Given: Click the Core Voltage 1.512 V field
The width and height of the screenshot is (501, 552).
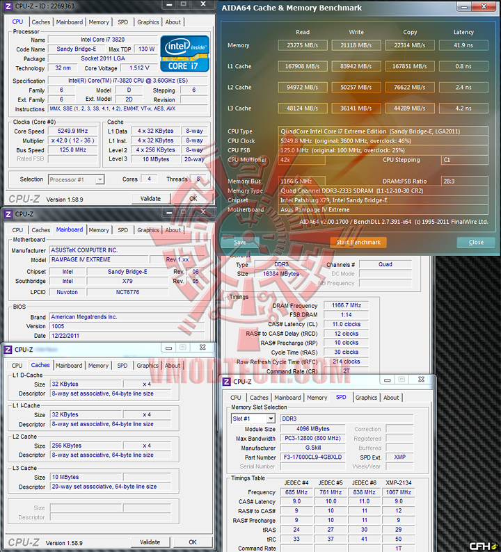Looking at the screenshot, I should [138, 68].
